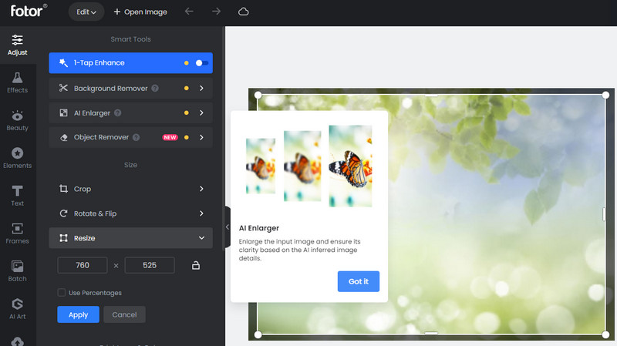Select the Batch sidebar icon
This screenshot has height=346, width=617.
coord(17,270)
